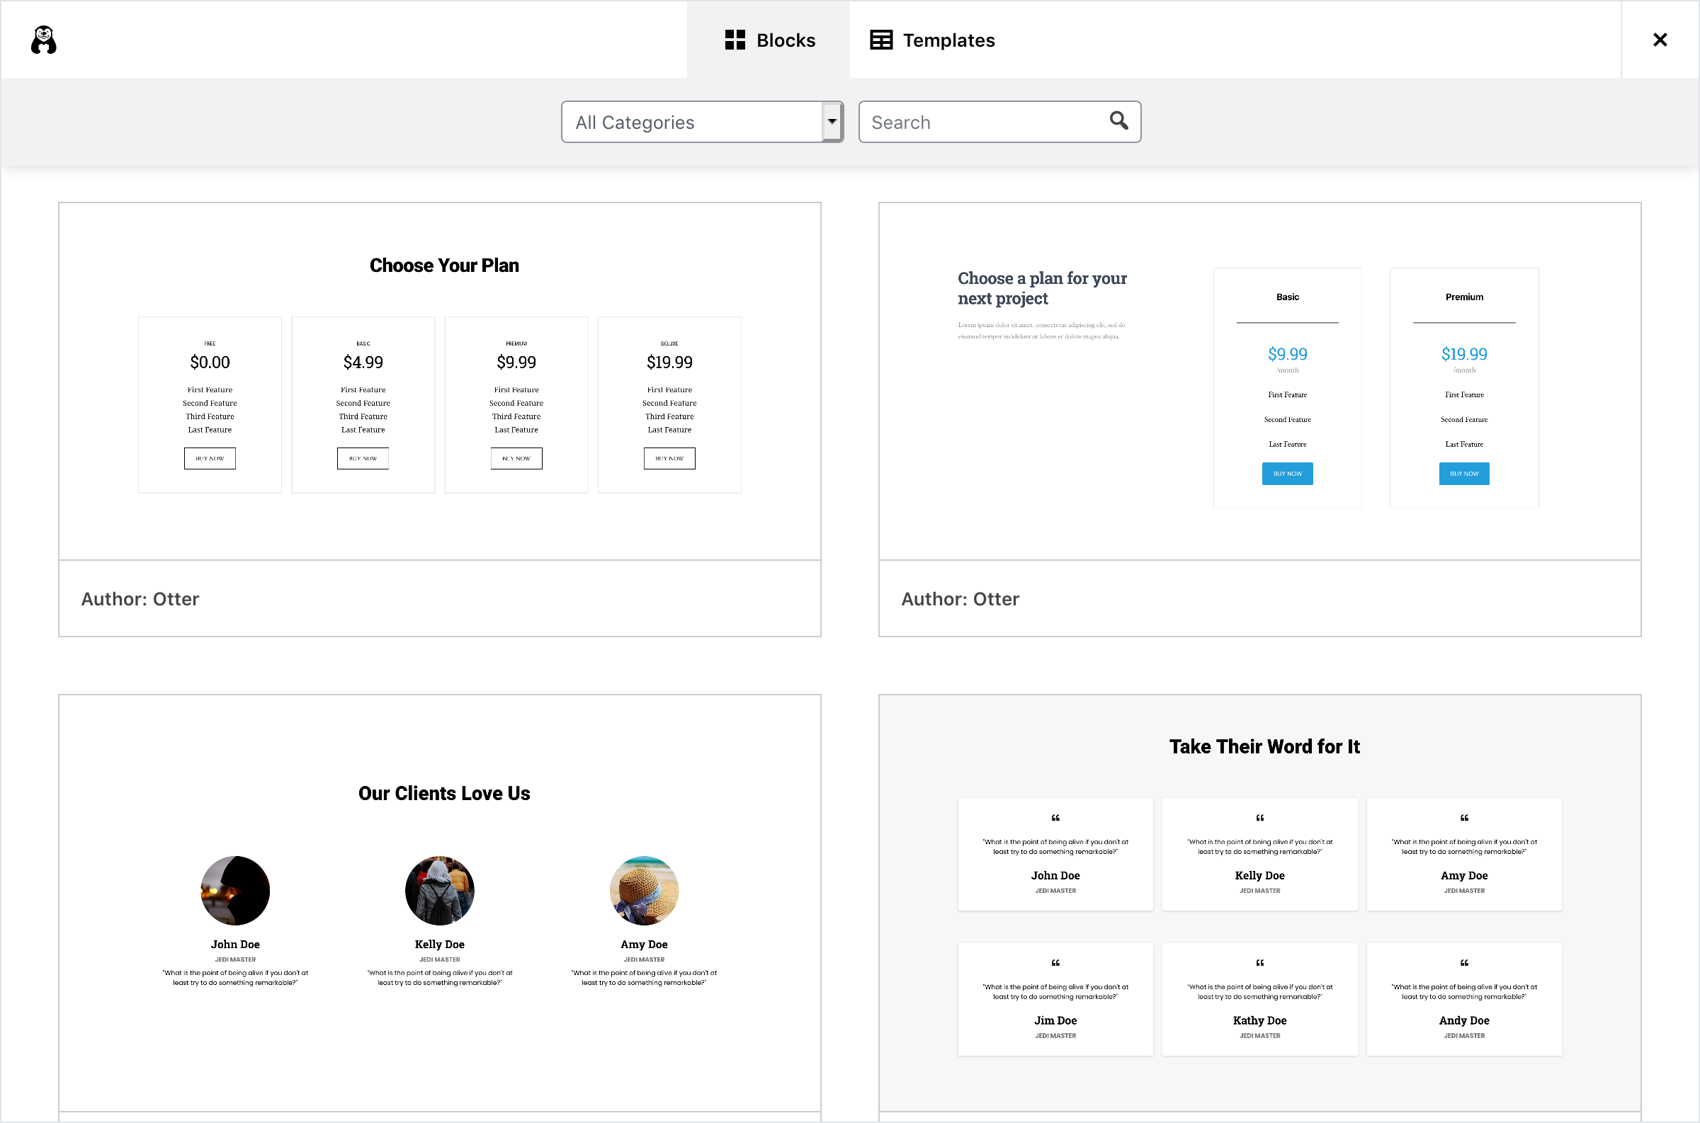
Task: Switch to the Templates tab
Action: point(932,40)
